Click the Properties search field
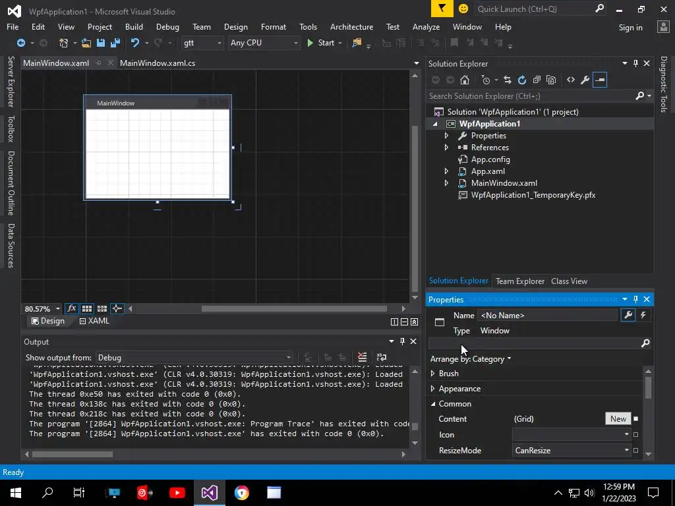The image size is (675, 506). 534,343
